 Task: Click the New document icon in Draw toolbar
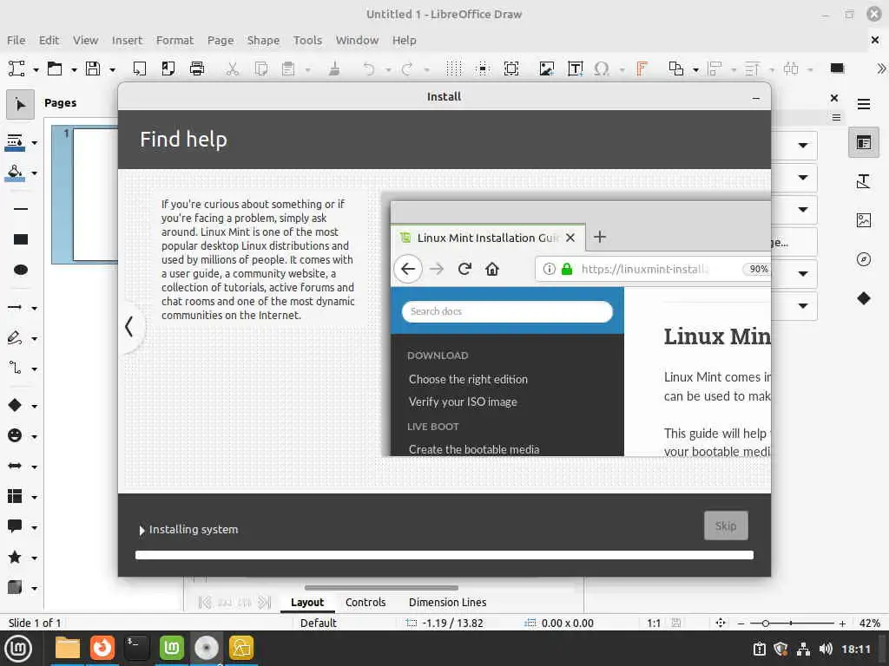(16, 69)
